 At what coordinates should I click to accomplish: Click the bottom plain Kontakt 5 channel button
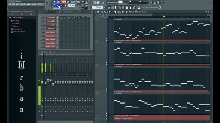51,29
